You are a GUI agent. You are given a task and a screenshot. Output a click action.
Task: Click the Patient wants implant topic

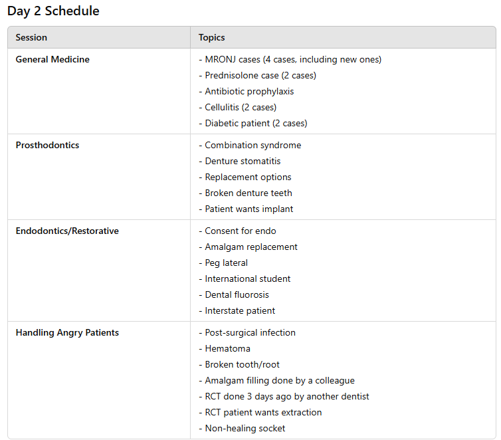click(x=246, y=209)
